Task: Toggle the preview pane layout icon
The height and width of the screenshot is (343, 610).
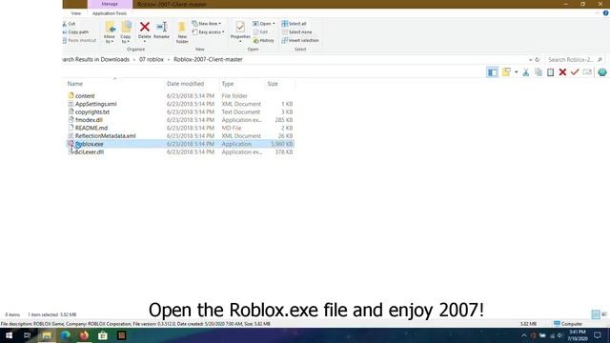Action: (x=493, y=72)
